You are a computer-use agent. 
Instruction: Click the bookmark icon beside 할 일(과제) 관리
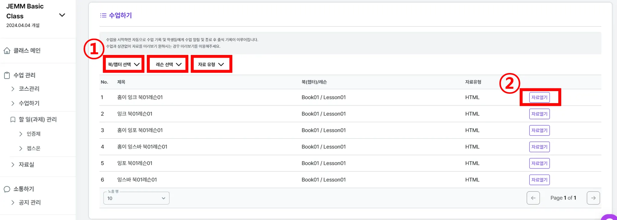[13, 120]
